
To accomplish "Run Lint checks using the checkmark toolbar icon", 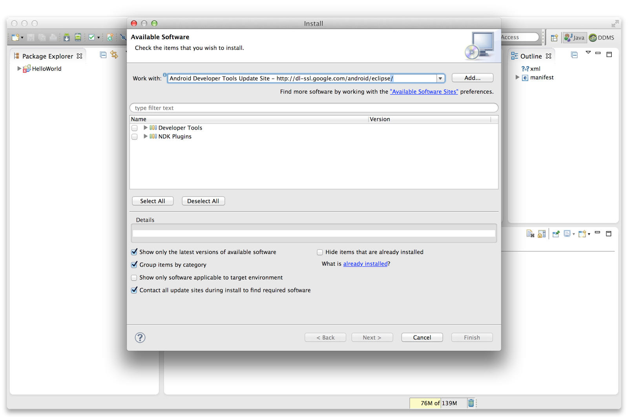I will point(93,37).
